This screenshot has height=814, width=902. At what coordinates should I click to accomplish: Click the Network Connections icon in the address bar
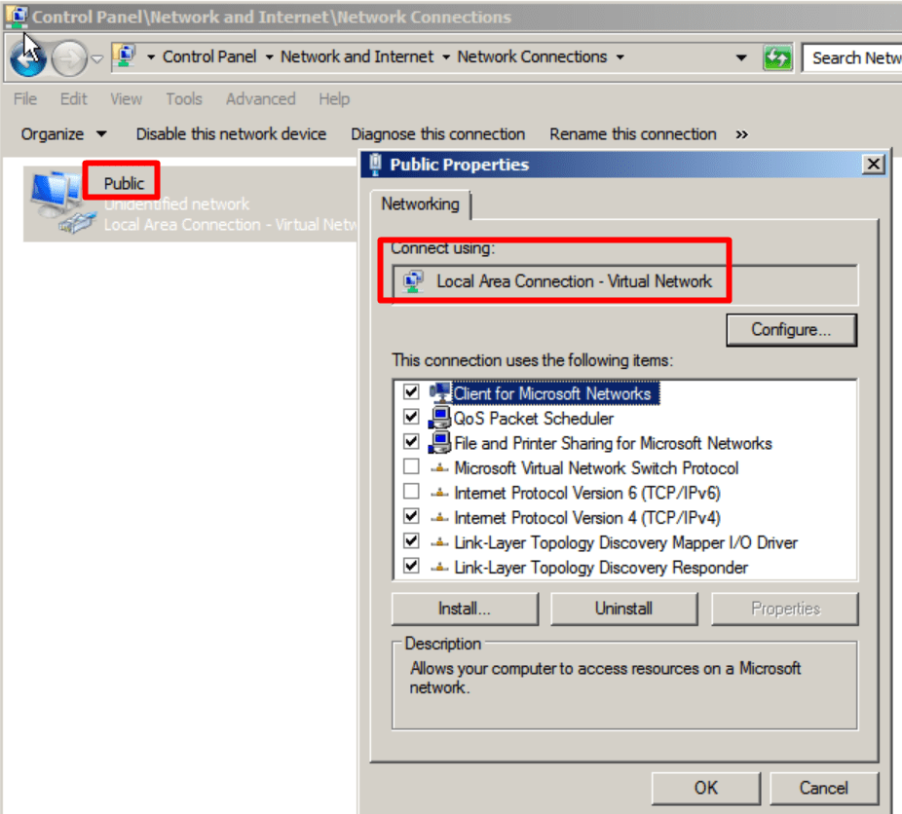(122, 56)
